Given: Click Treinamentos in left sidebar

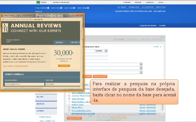Looking at the screenshot, I should (x=45, y=117).
